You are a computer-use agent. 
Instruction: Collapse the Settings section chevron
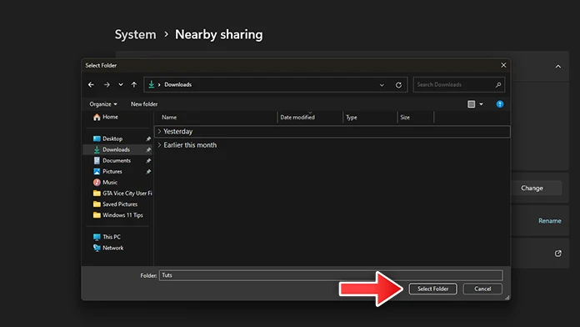point(557,67)
